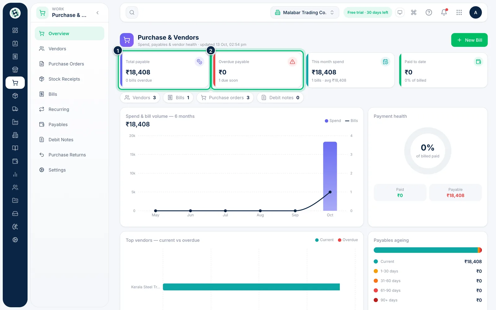Open Stock Receipts in the sidebar
Viewport: 496px width, 310px height.
click(69, 79)
